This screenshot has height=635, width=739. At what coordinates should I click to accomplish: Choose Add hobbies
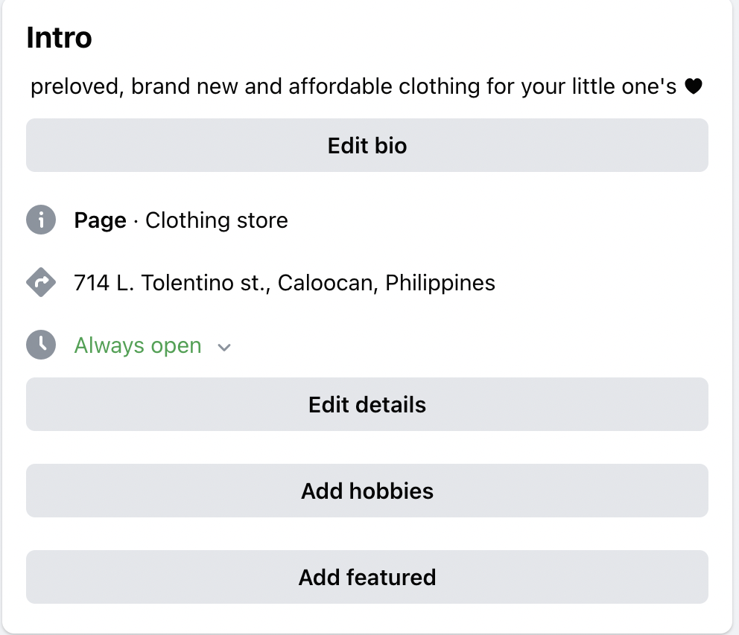(x=367, y=491)
